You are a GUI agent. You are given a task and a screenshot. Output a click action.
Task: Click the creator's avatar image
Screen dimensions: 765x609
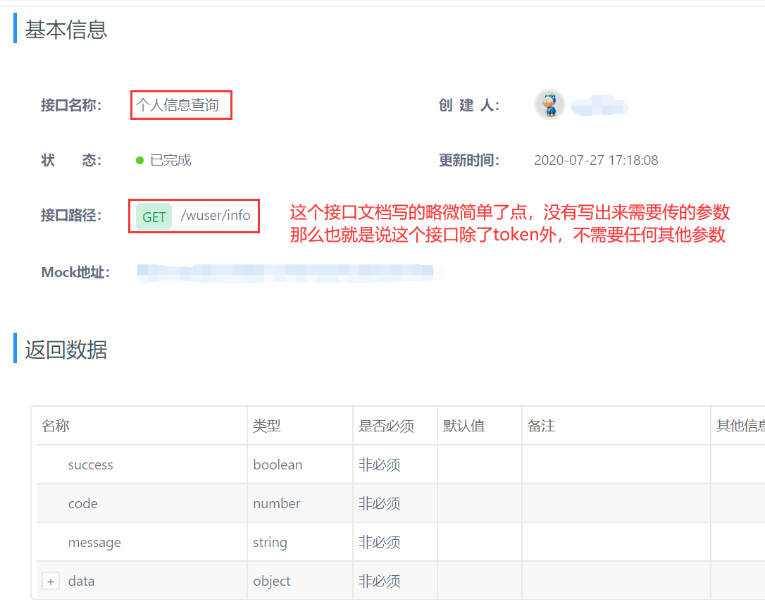[550, 104]
